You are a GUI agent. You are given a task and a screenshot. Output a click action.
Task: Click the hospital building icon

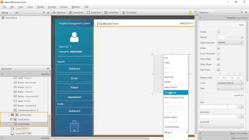tap(74, 126)
